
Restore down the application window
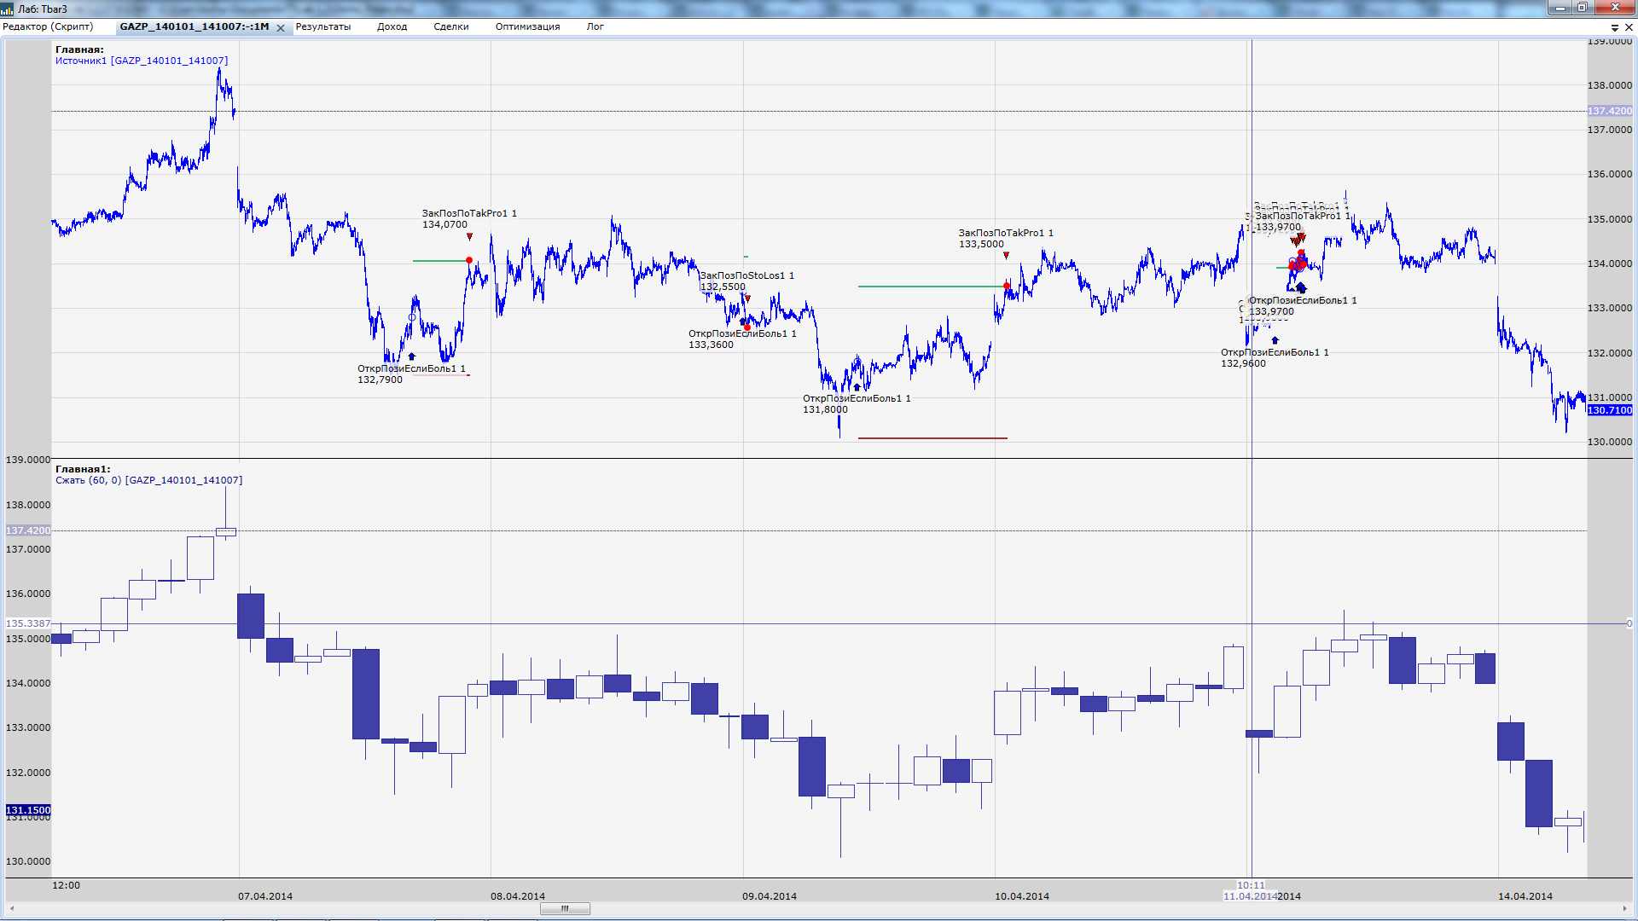[1581, 8]
